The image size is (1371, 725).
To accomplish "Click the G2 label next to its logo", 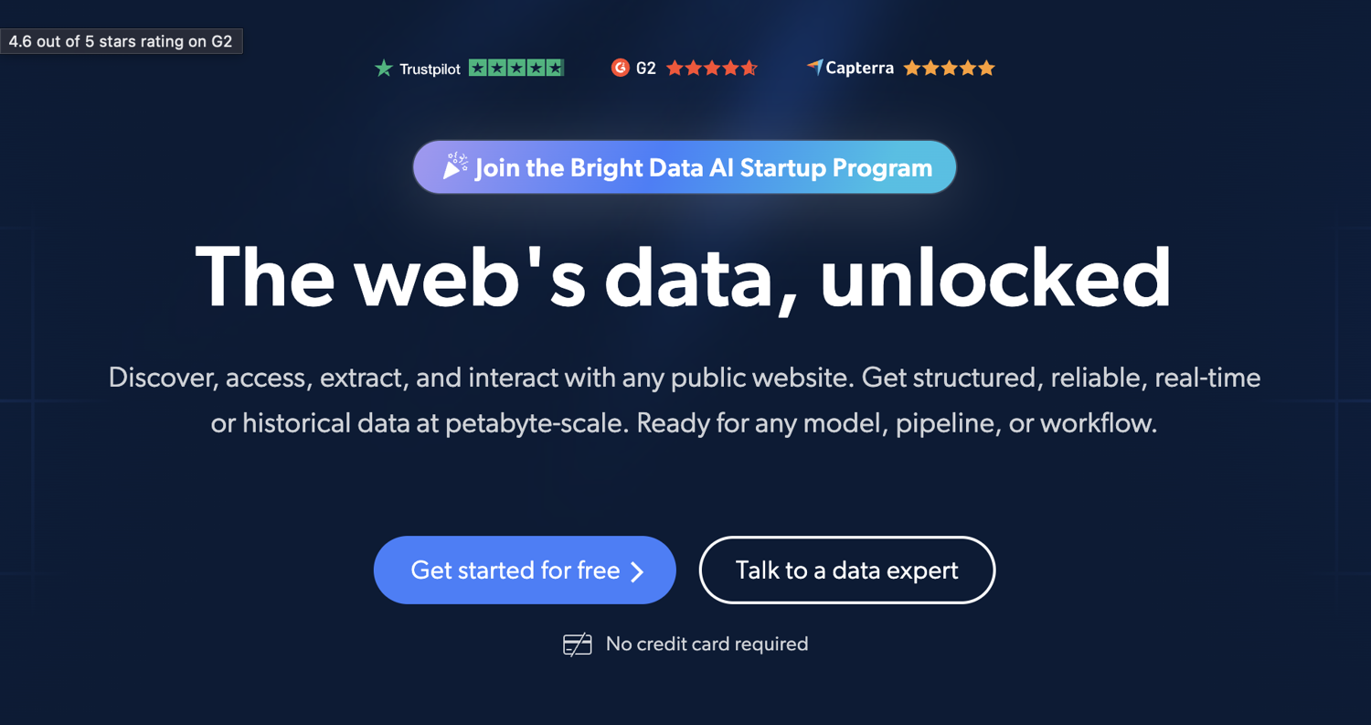I will 646,67.
